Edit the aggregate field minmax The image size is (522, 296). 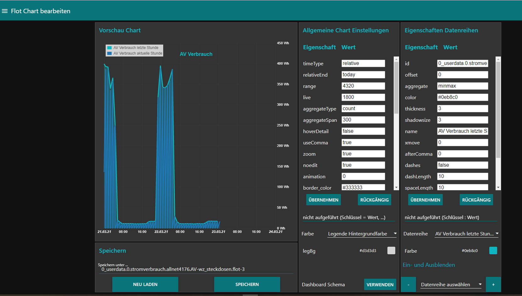[x=463, y=86]
